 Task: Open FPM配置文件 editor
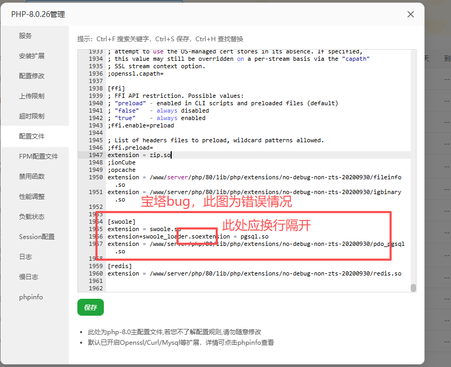[x=38, y=157]
